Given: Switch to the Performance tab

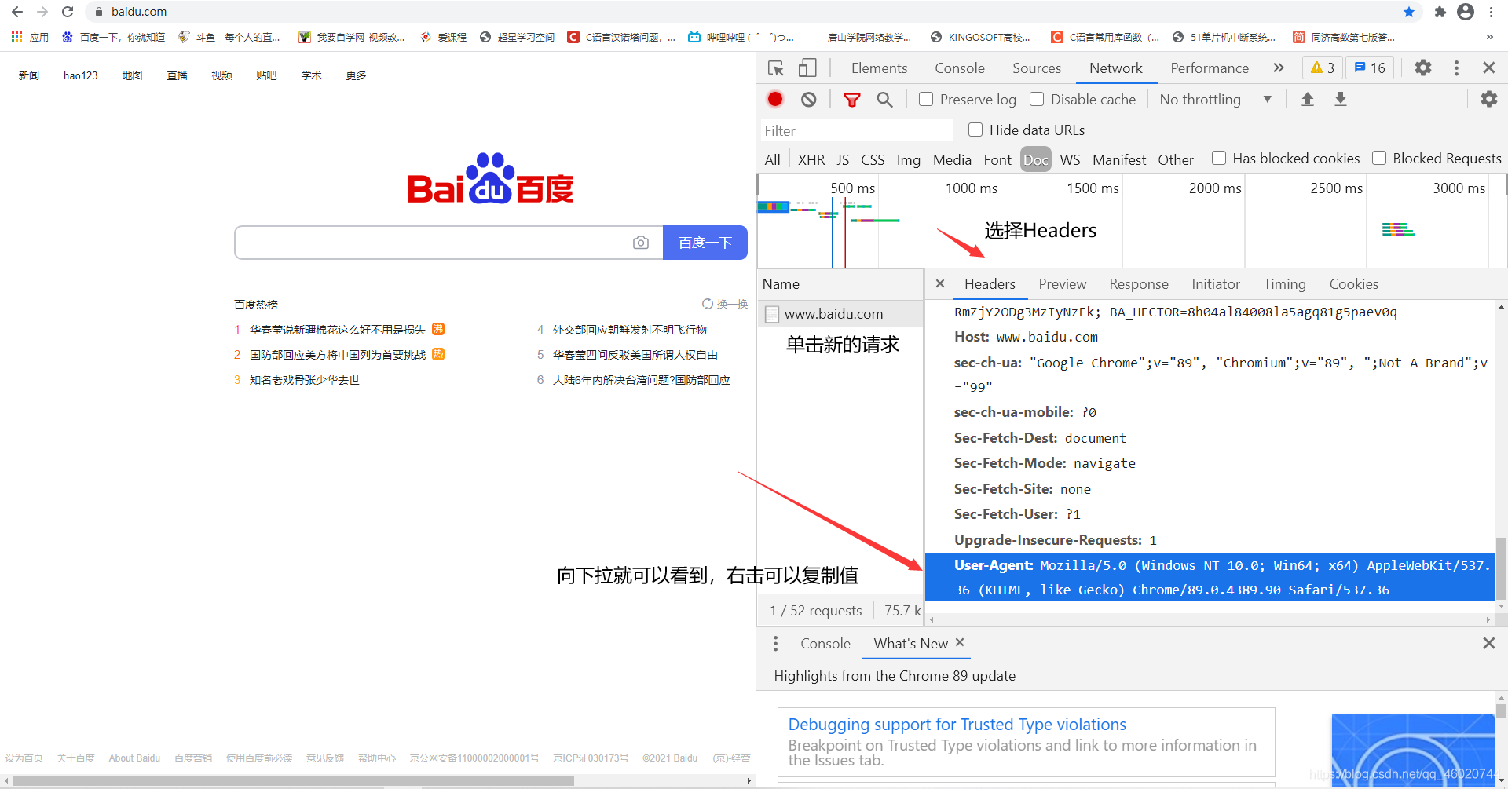Looking at the screenshot, I should coord(1210,68).
